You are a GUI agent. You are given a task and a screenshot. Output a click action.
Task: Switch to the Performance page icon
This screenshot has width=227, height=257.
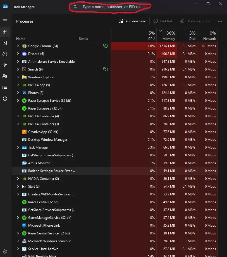coord(4,43)
